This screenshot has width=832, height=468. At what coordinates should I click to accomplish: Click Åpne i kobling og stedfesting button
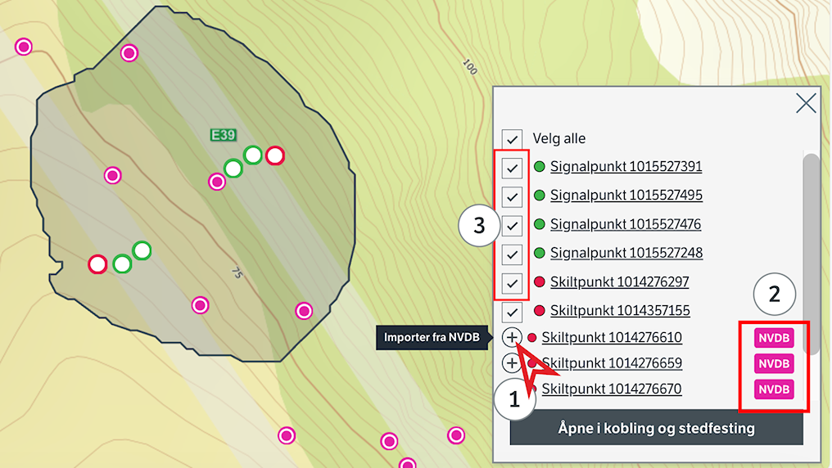click(656, 428)
